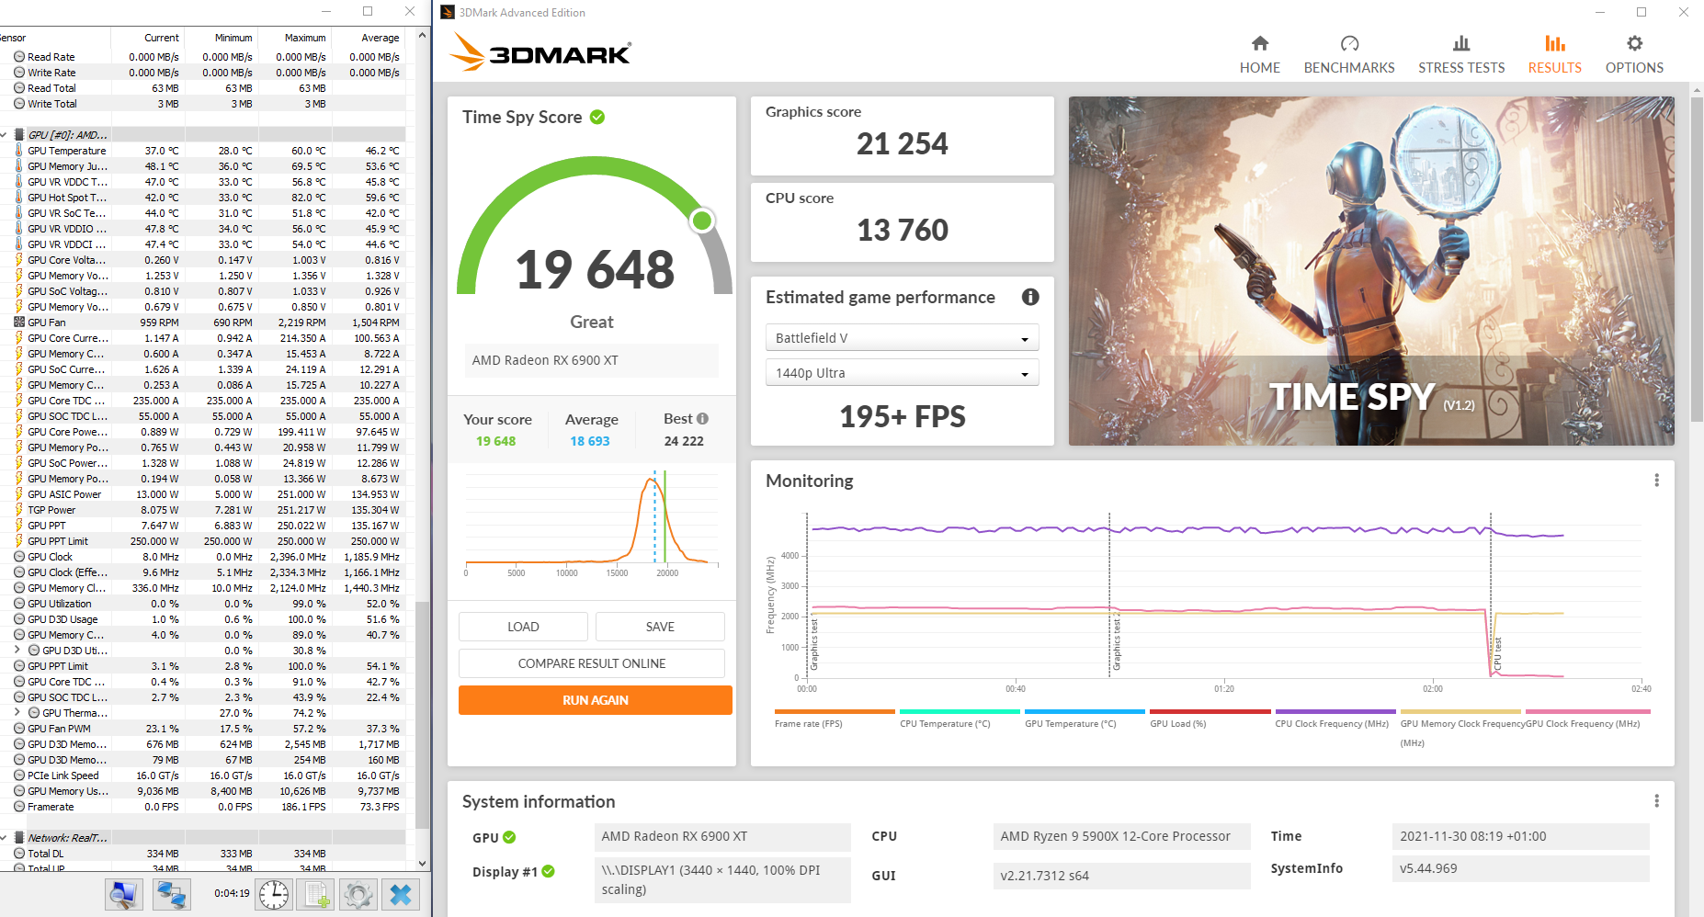Viewport: 1704px width, 917px height.
Task: Click the Read Rate sensor icon
Action: click(19, 57)
